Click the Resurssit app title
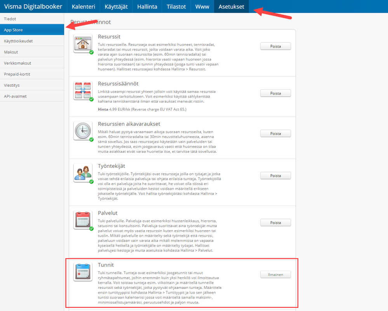This screenshot has width=388, height=311. [109, 37]
